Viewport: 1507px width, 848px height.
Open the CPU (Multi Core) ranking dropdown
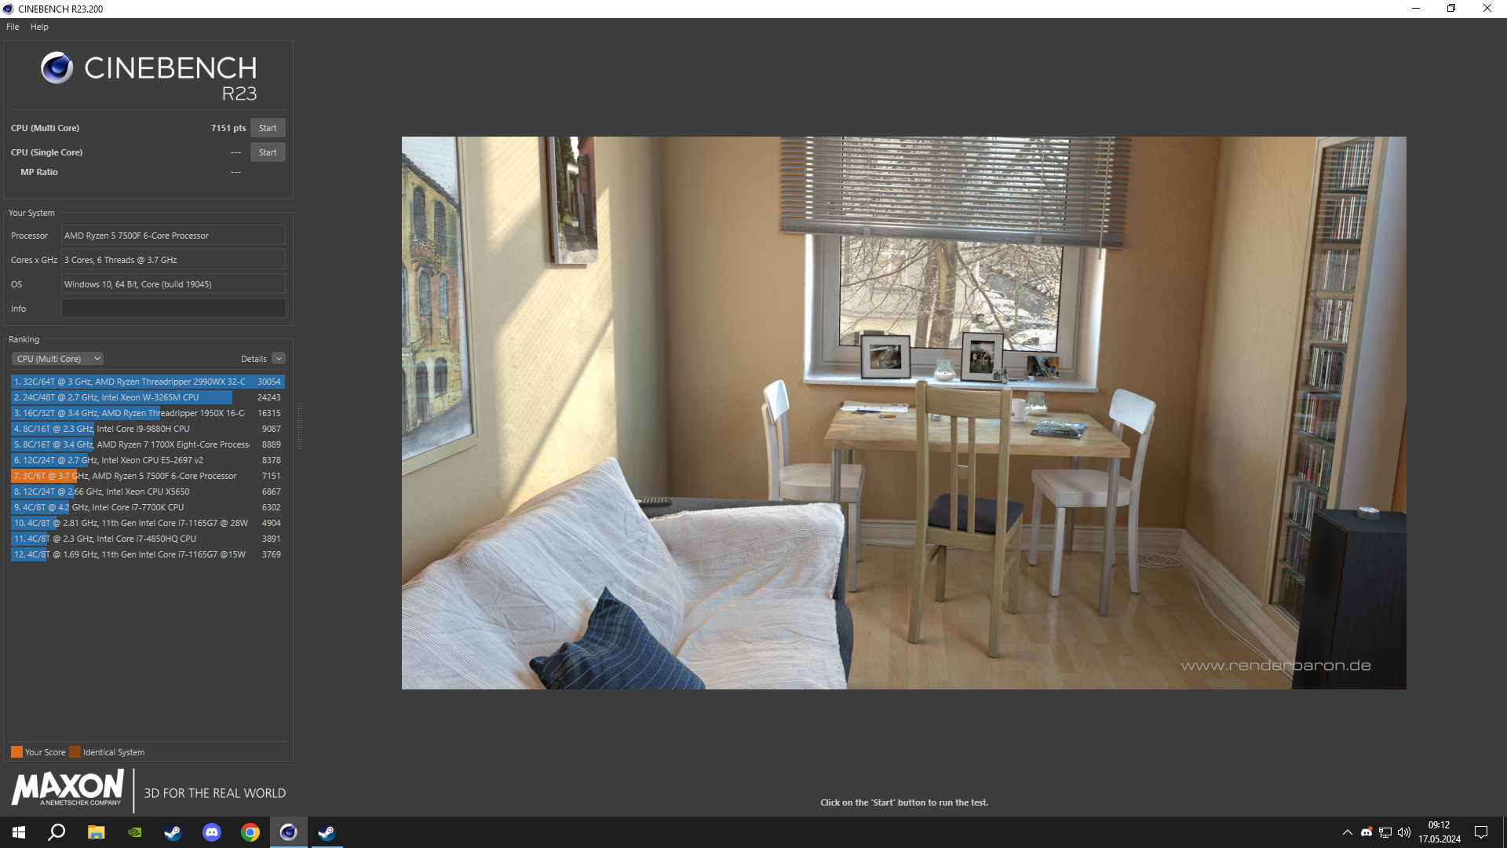coord(57,359)
